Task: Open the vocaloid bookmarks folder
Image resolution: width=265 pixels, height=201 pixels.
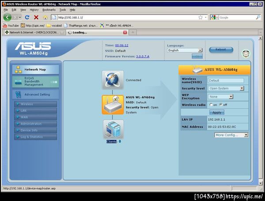Action: (x=54, y=26)
